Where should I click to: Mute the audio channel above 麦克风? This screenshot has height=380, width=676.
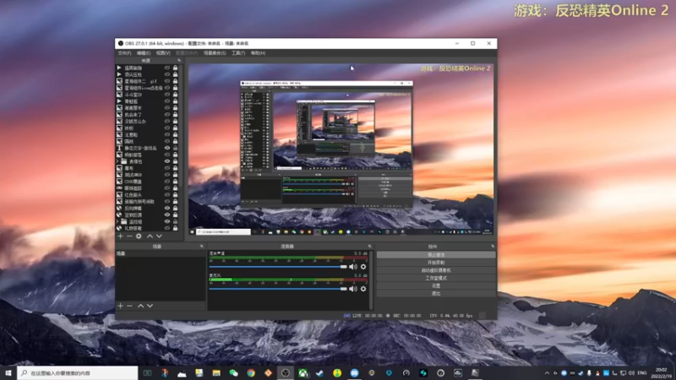pos(353,267)
